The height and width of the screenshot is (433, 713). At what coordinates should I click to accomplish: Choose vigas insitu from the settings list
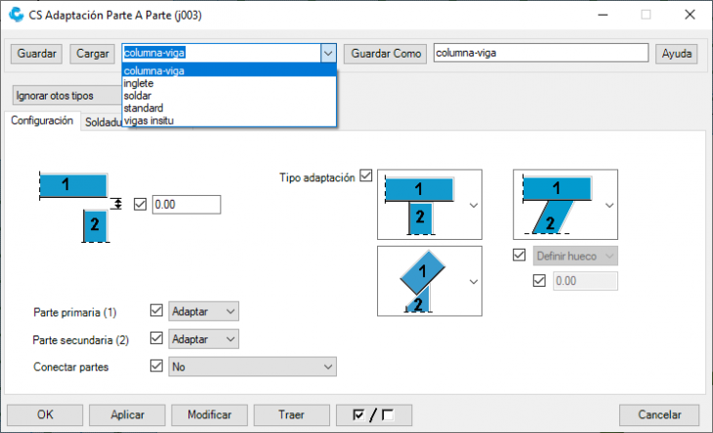click(x=149, y=120)
